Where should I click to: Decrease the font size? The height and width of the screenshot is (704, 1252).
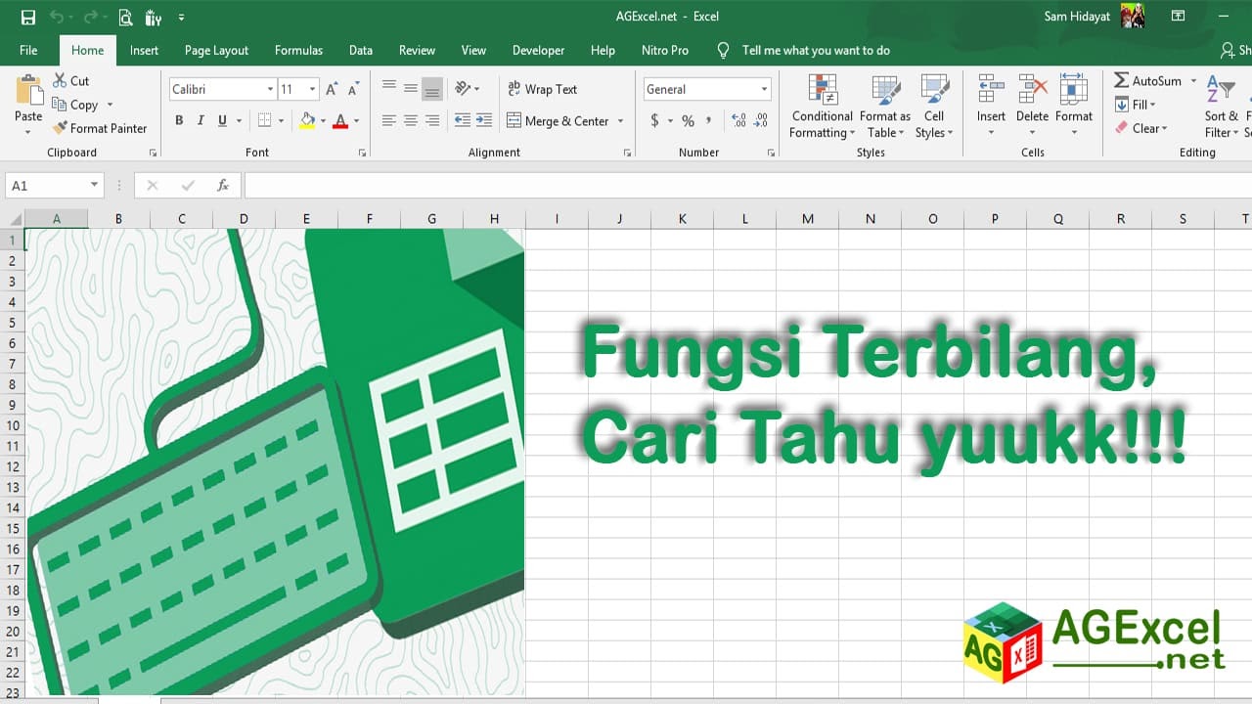click(x=354, y=89)
